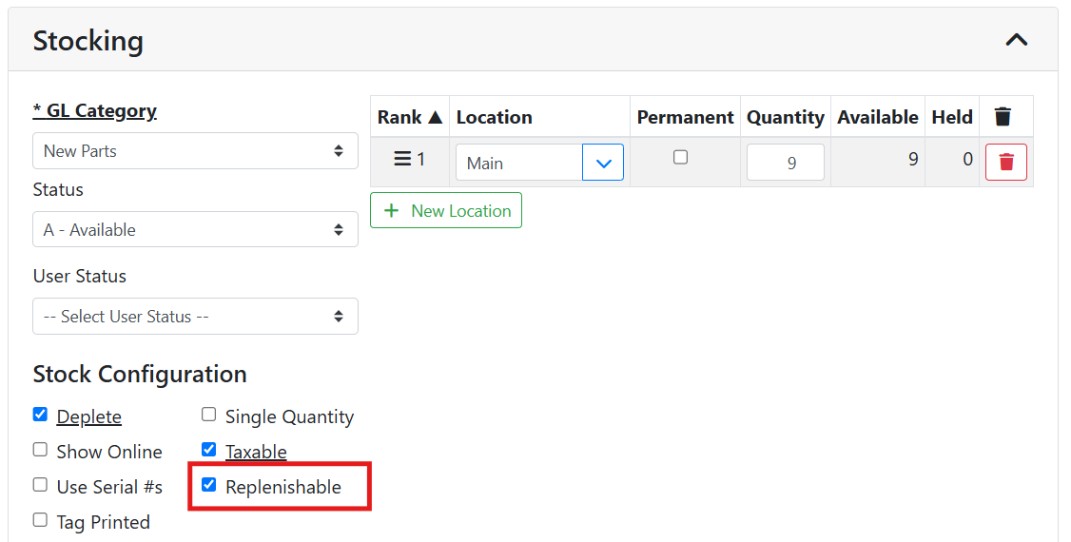Click the GL Category label link
Screen dimensions: 1071x542
click(95, 111)
